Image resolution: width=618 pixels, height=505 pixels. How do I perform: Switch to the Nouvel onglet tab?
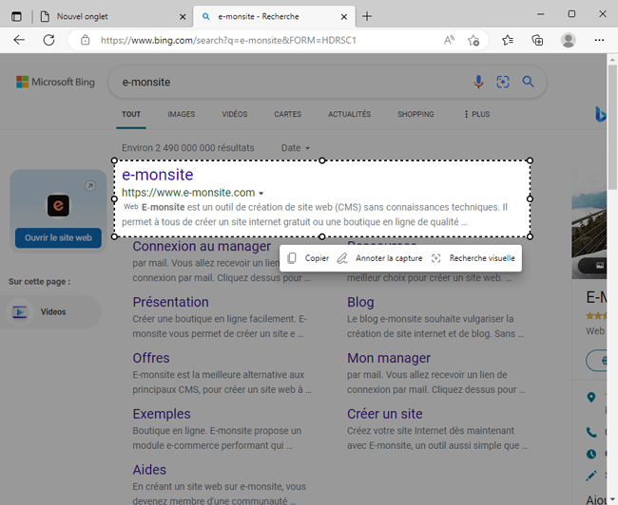(x=110, y=16)
